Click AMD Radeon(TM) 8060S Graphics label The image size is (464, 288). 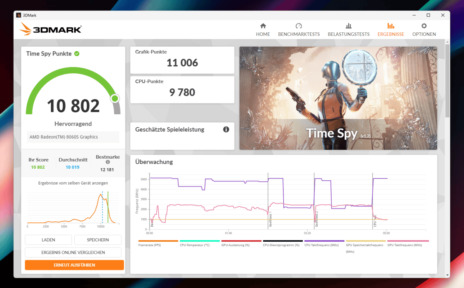[63, 137]
